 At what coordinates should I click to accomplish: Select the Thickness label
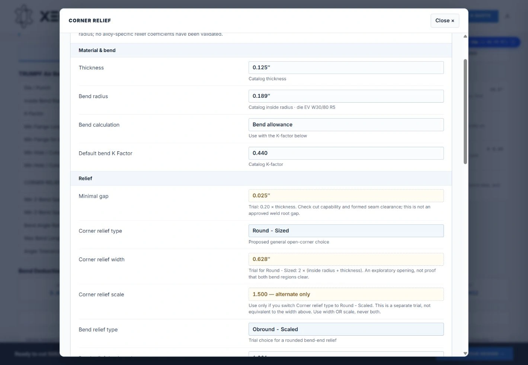pyautogui.click(x=91, y=68)
